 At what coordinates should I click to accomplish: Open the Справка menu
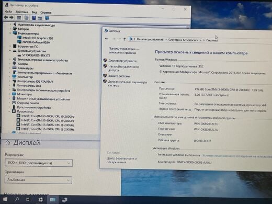pyautogui.click(x=46, y=13)
